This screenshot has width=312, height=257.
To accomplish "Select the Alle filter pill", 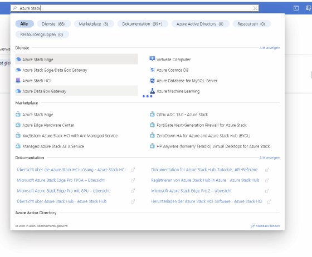I will click(25, 24).
